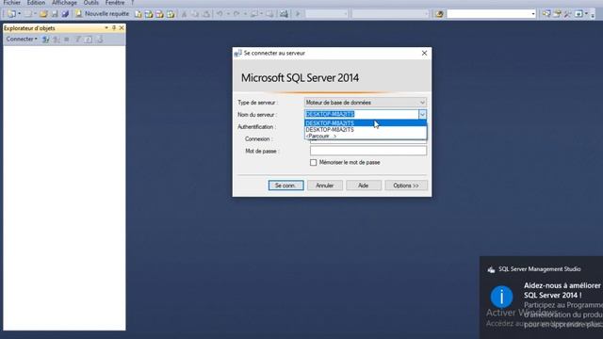Click the Stop icon in Object Explorer toolbar
This screenshot has height=339, width=603.
click(x=67, y=40)
